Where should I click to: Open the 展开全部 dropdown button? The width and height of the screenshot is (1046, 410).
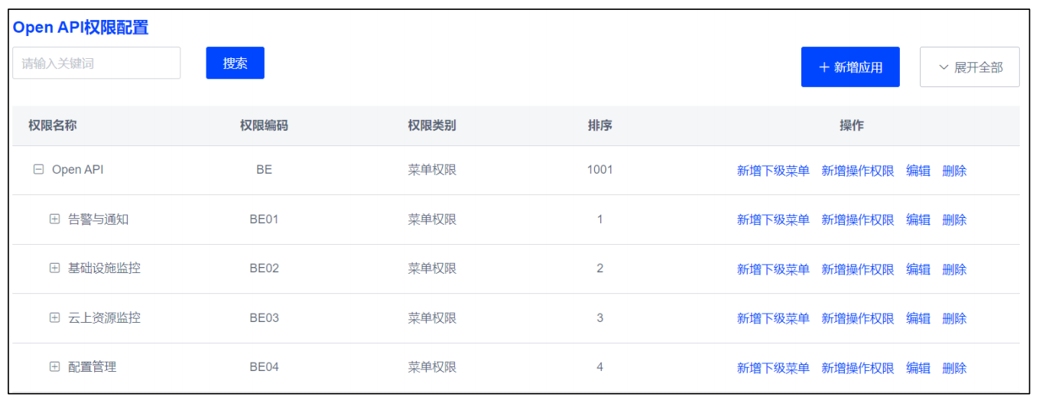click(x=970, y=67)
